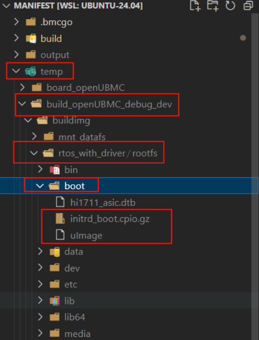Image resolution: width=259 pixels, height=340 pixels.
Task: Collapse the build_openUBMC_debug_dev folder
Action: click(x=22, y=104)
